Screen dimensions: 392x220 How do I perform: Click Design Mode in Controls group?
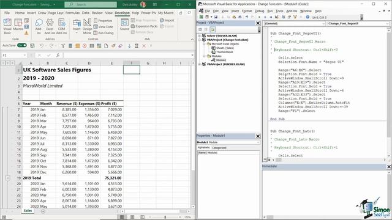(x=87, y=26)
